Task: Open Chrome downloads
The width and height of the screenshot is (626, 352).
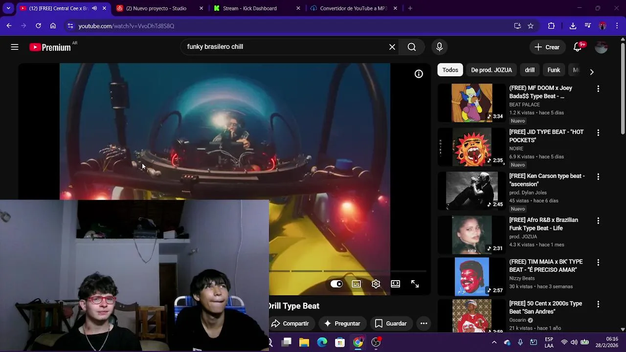Action: pos(573,26)
